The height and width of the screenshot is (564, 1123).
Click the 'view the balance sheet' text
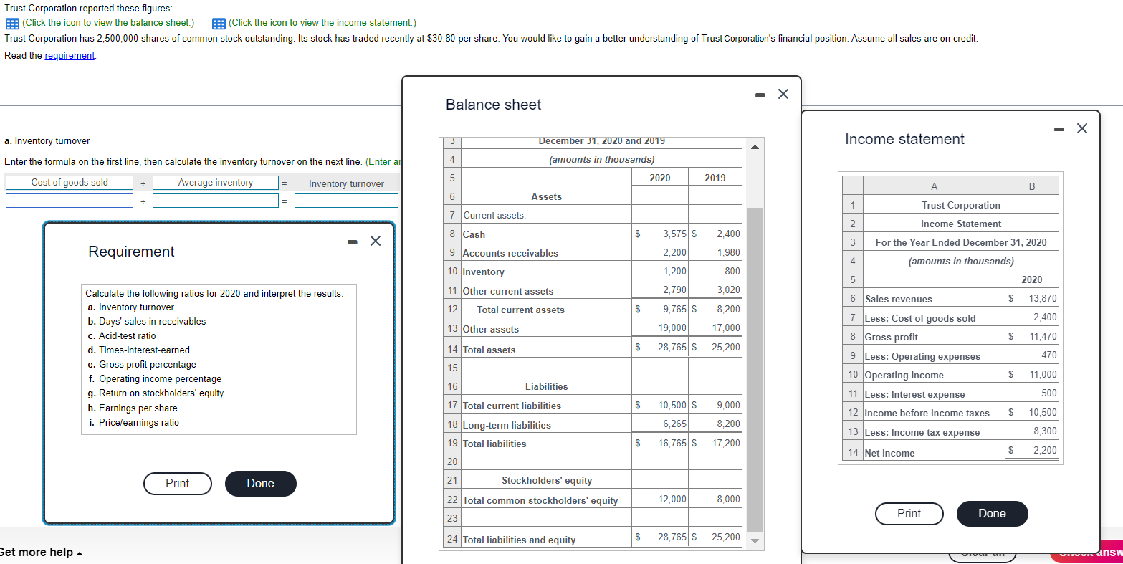tap(108, 23)
